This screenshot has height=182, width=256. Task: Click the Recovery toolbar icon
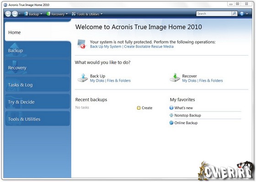point(48,14)
